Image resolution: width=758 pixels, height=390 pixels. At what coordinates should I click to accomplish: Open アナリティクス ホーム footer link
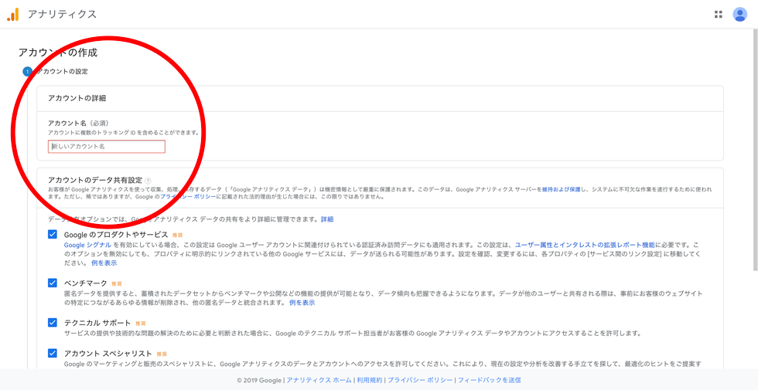pyautogui.click(x=319, y=380)
